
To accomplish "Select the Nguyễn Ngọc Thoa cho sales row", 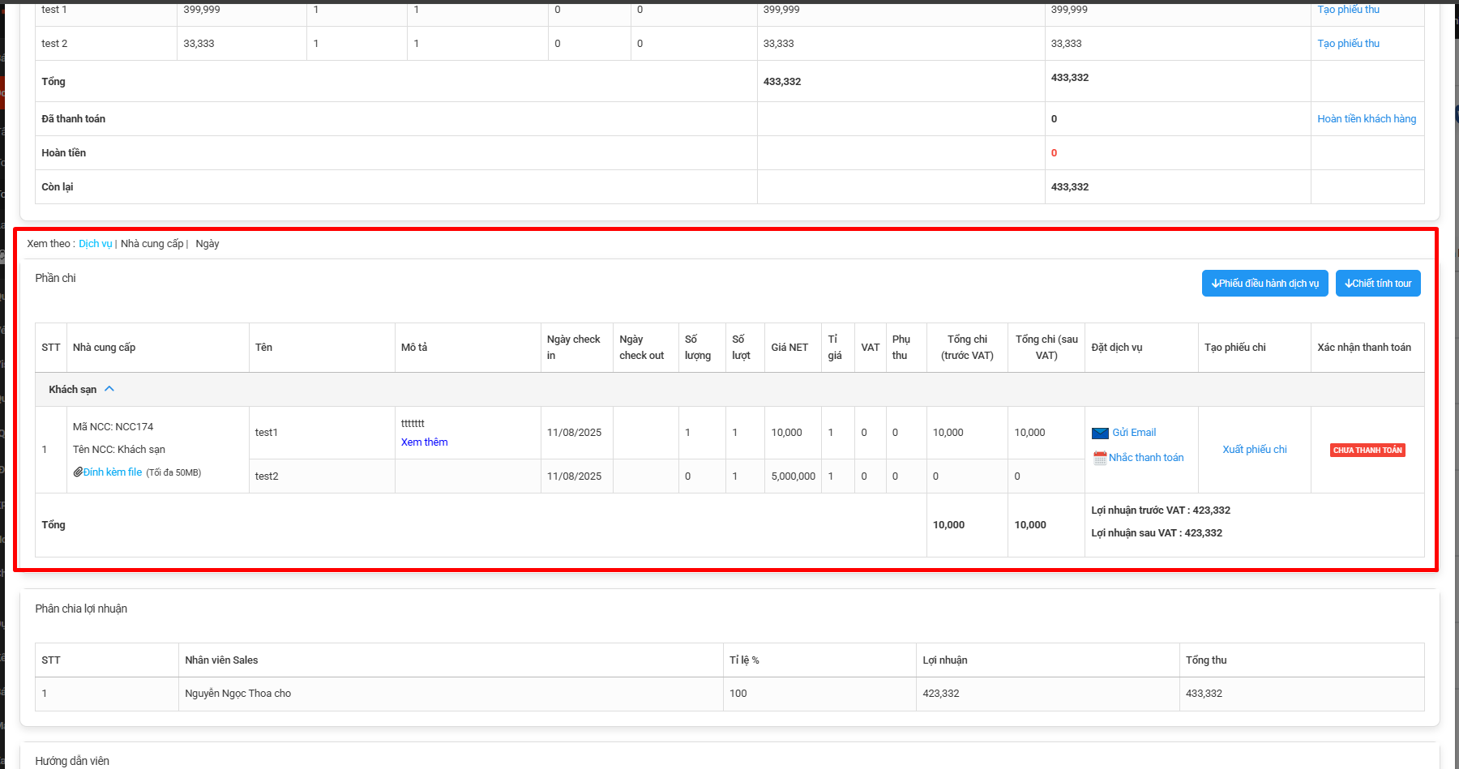I will [x=237, y=694].
